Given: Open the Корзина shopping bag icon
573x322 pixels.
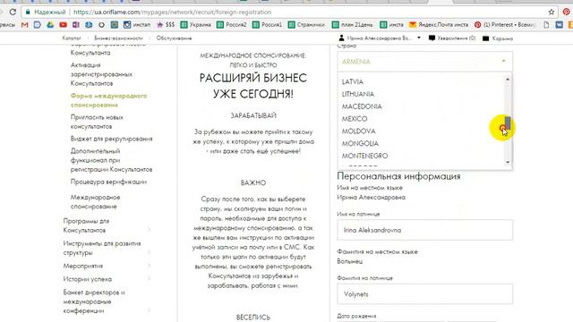Looking at the screenshot, I should coord(485,38).
